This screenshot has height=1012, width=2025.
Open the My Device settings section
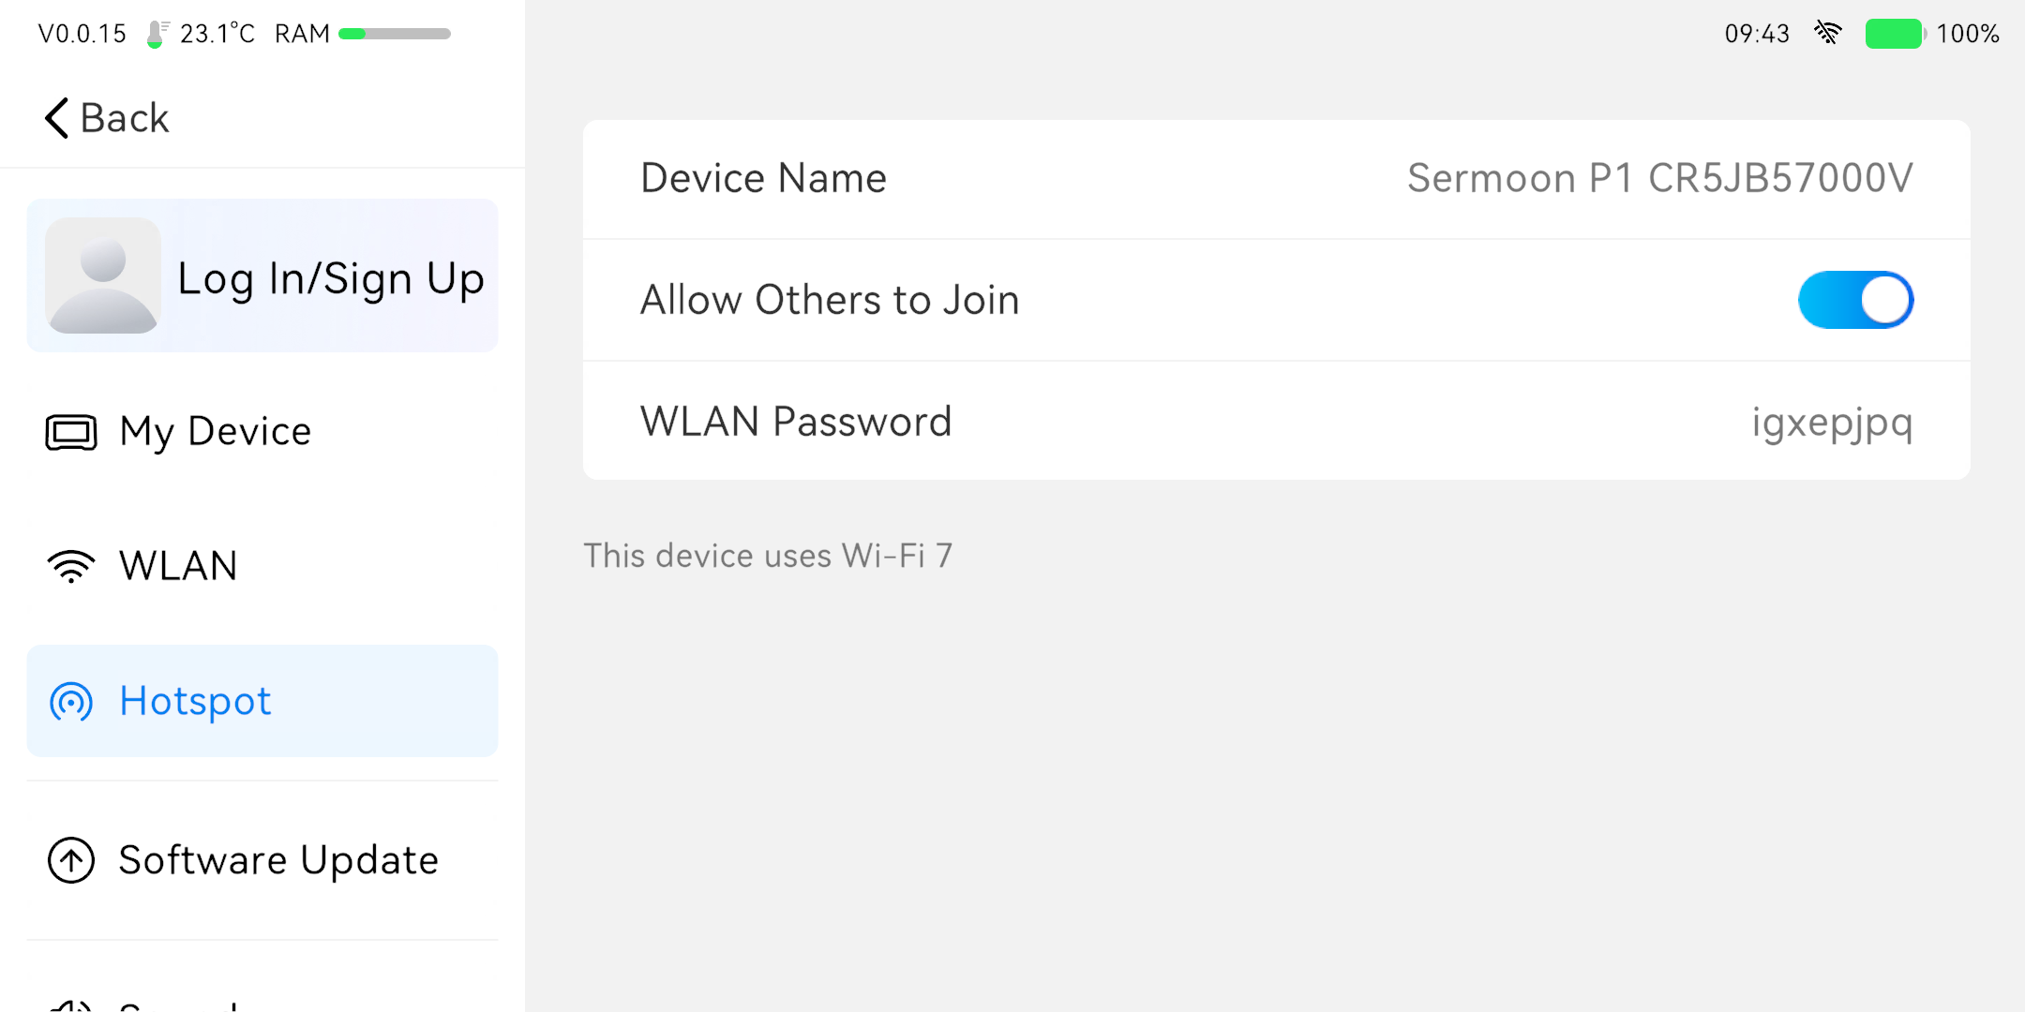click(x=216, y=432)
